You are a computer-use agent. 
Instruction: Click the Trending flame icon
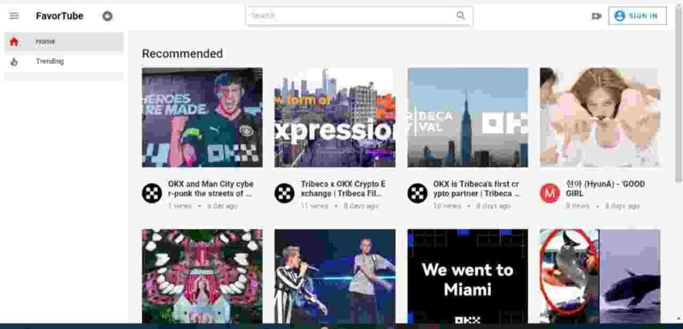coord(14,62)
